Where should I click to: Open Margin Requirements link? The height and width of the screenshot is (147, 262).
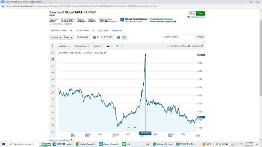[x=196, y=17]
